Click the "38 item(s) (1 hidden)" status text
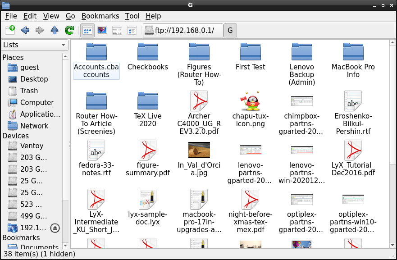 (x=40, y=254)
